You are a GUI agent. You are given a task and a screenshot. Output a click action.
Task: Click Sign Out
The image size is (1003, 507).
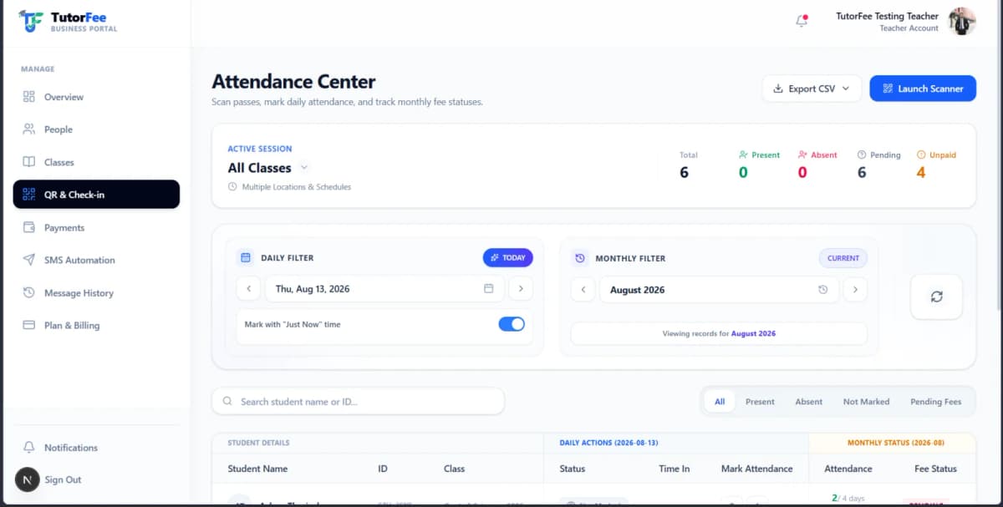tap(63, 479)
